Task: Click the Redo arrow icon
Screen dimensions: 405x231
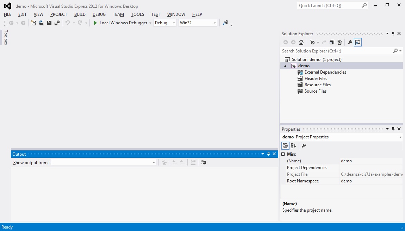Action: [x=80, y=23]
